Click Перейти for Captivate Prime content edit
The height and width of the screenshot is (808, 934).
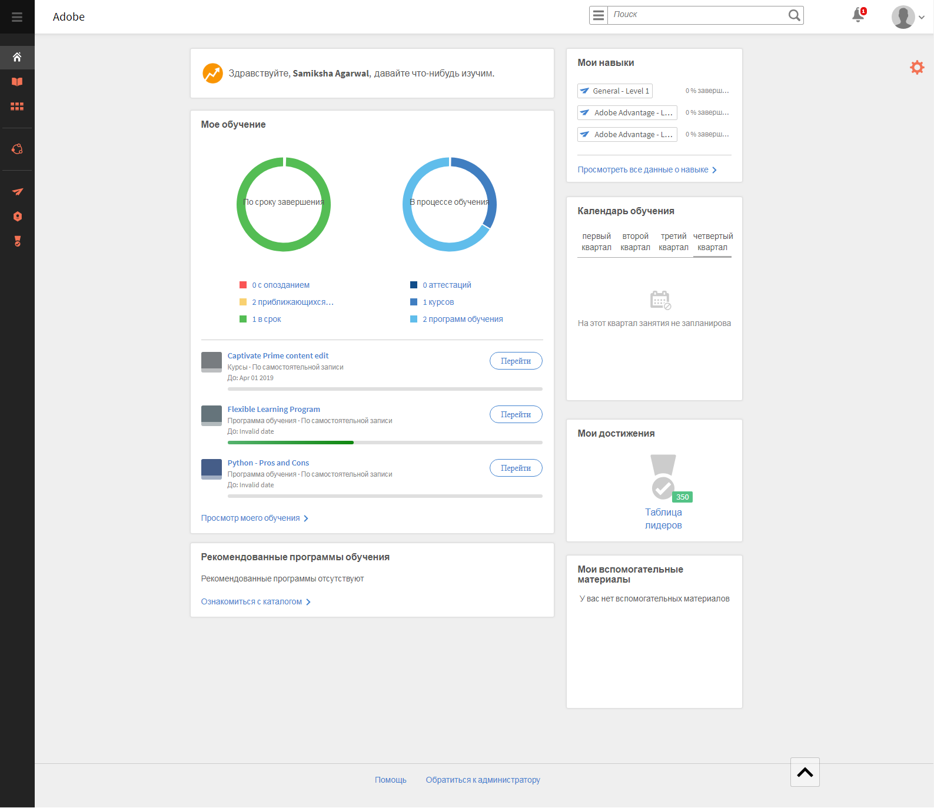point(516,361)
